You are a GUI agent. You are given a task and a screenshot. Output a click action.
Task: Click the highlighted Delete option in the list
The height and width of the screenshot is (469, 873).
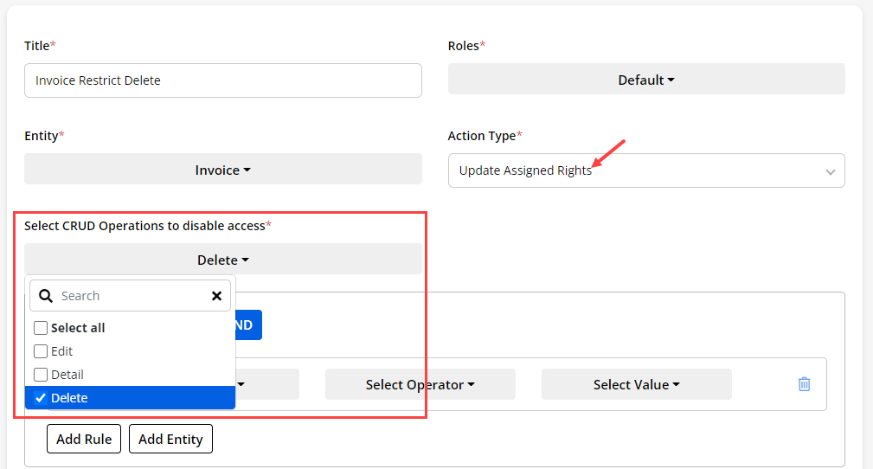(130, 398)
